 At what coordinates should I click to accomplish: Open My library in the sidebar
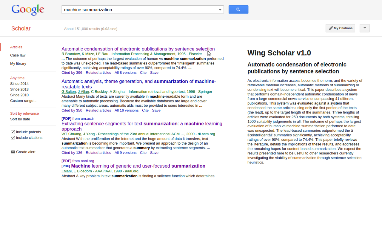click(x=18, y=64)
